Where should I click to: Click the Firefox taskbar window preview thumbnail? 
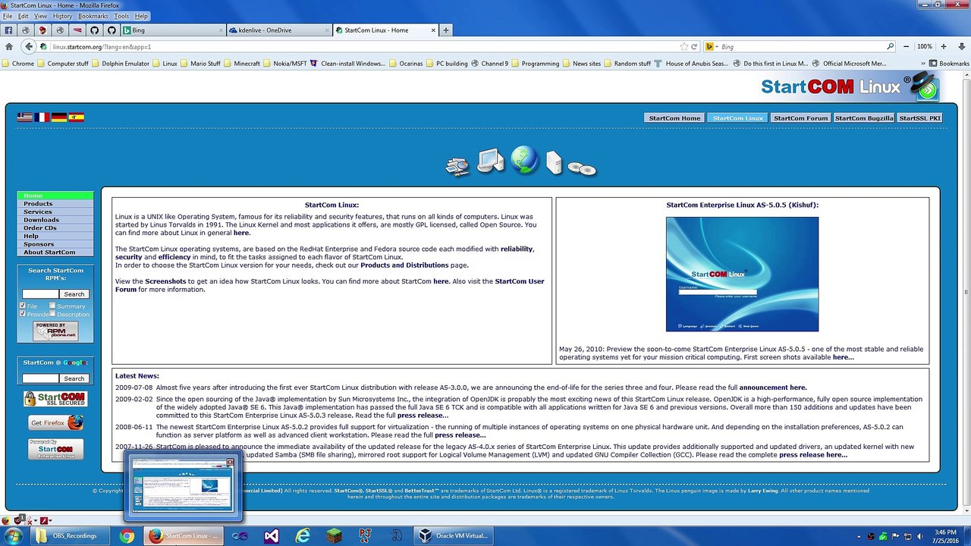click(x=183, y=487)
